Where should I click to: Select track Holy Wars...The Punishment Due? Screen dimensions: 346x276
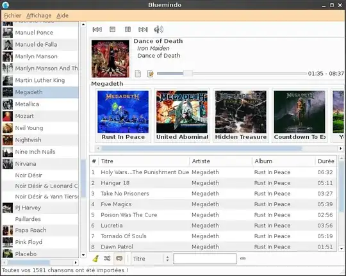point(213,172)
